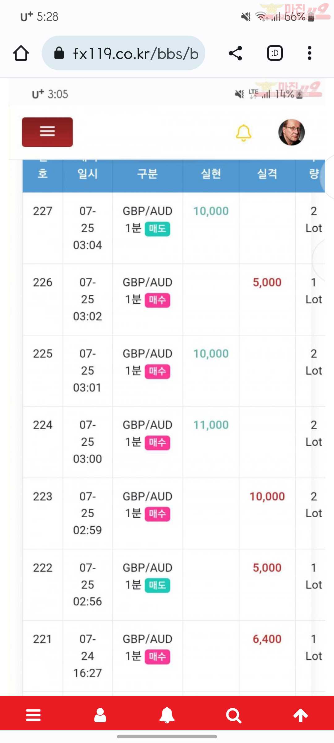Tap bottom bar bell icon
This screenshot has height=743, width=334.
167,715
